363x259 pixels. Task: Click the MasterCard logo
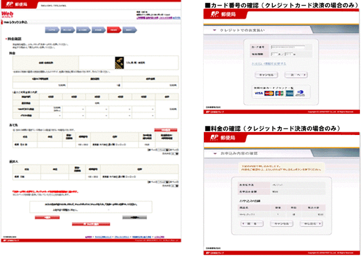270,93
